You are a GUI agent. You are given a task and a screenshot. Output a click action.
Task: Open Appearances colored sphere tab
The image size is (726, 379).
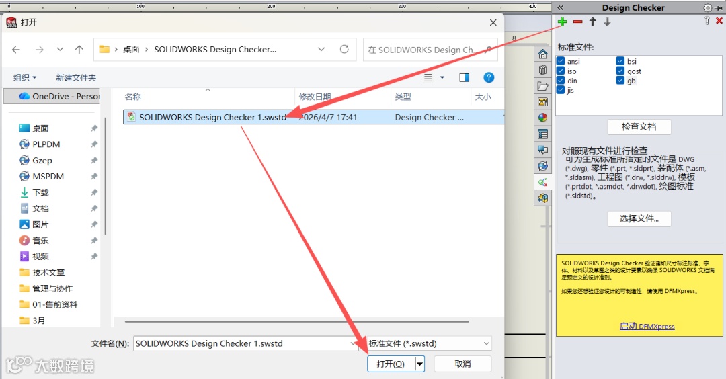click(542, 118)
